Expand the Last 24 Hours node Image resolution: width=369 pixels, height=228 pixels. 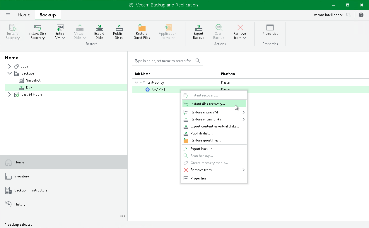(x=10, y=94)
